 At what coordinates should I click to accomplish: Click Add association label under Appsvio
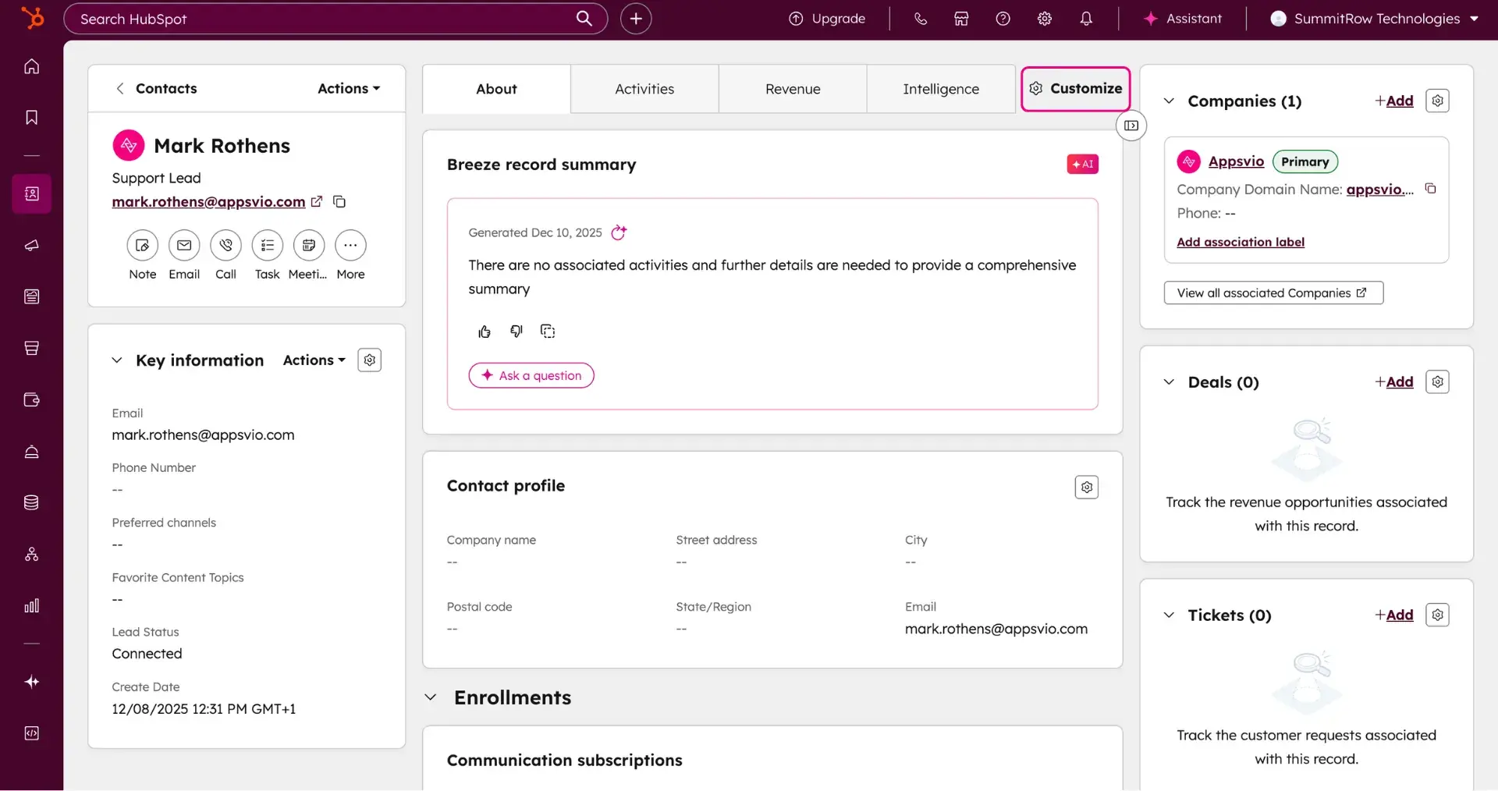point(1240,242)
